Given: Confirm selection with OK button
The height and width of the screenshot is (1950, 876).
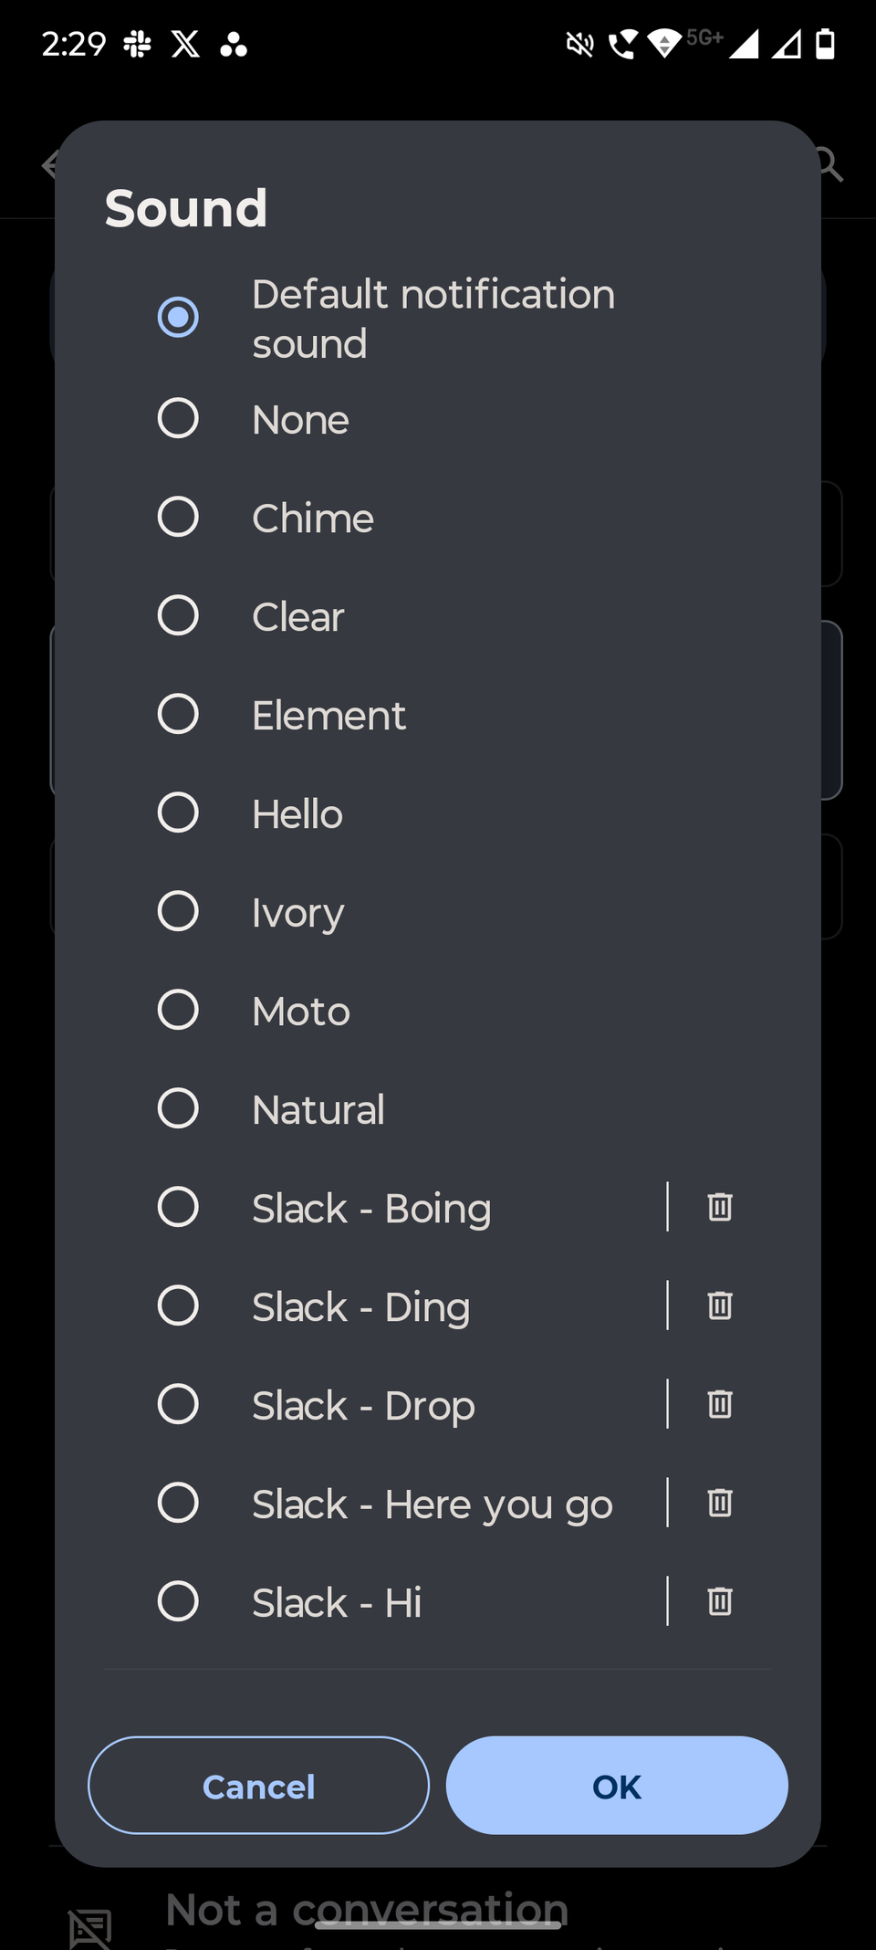Looking at the screenshot, I should [x=617, y=1786].
